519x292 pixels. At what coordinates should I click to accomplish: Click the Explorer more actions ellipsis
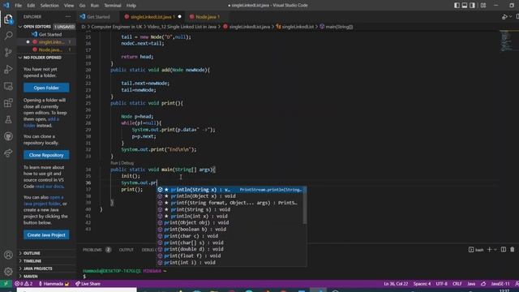(68, 16)
